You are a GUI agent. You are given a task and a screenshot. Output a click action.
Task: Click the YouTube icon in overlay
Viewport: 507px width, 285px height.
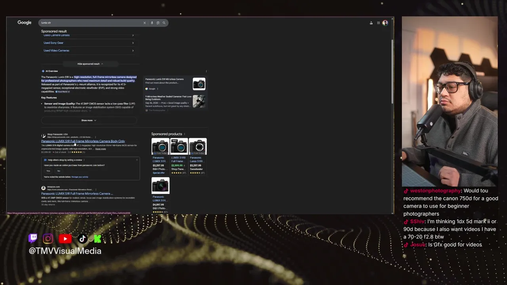pyautogui.click(x=65, y=238)
